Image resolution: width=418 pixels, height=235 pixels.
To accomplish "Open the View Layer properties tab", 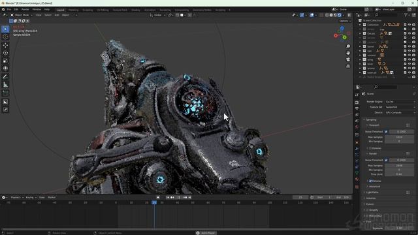I will (x=357, y=115).
